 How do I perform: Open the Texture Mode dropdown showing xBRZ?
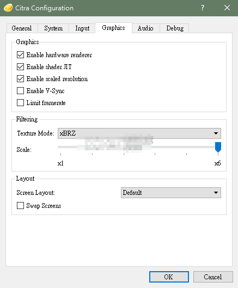139,133
